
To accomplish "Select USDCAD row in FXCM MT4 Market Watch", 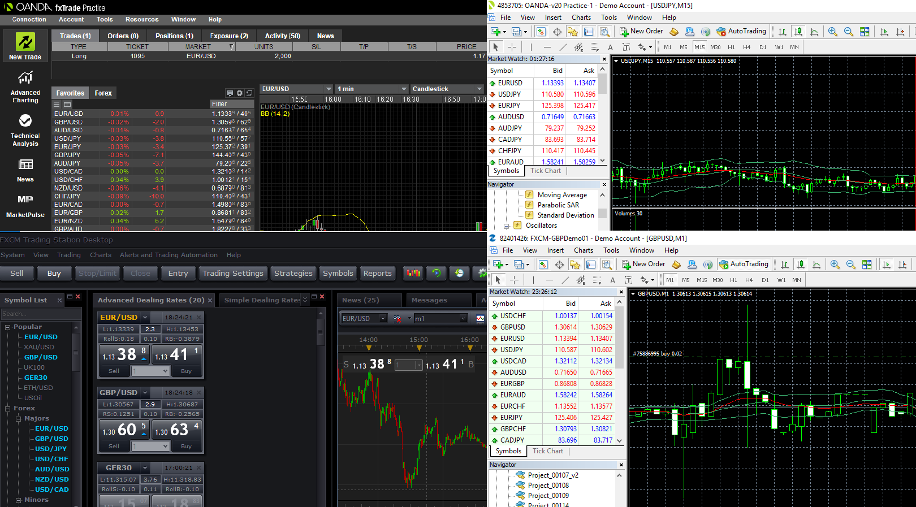I will 556,361.
